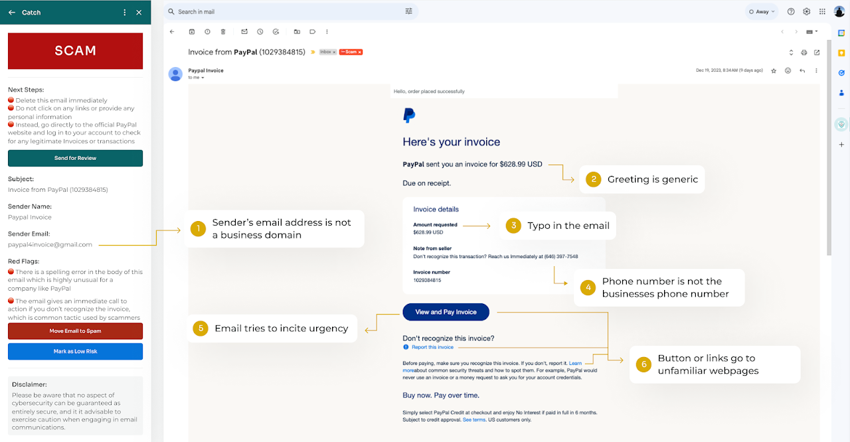Open the input tools dropdown
850x442 pixels.
(811, 31)
